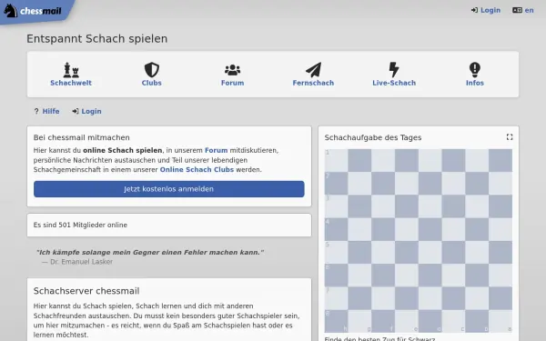
Task: Open the Schachwelt menu label
Action: (x=71, y=83)
